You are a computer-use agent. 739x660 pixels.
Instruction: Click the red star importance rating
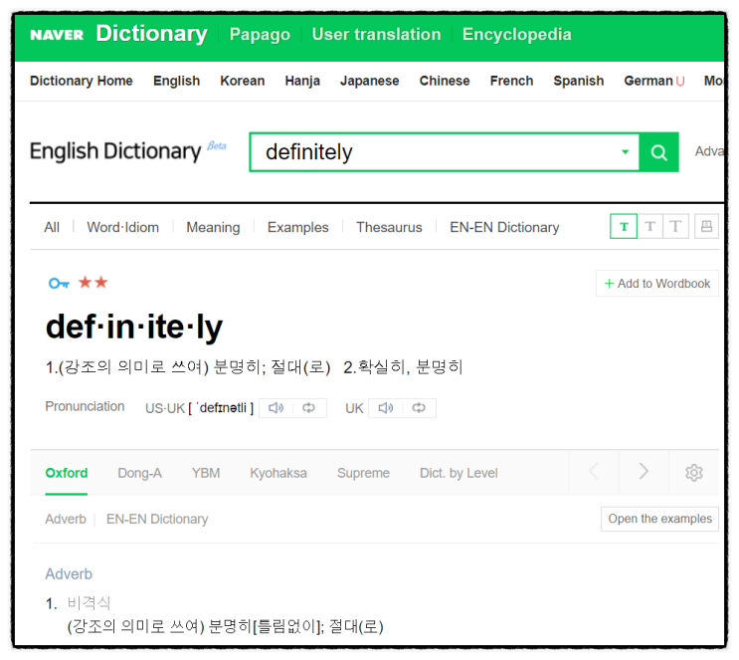93,283
